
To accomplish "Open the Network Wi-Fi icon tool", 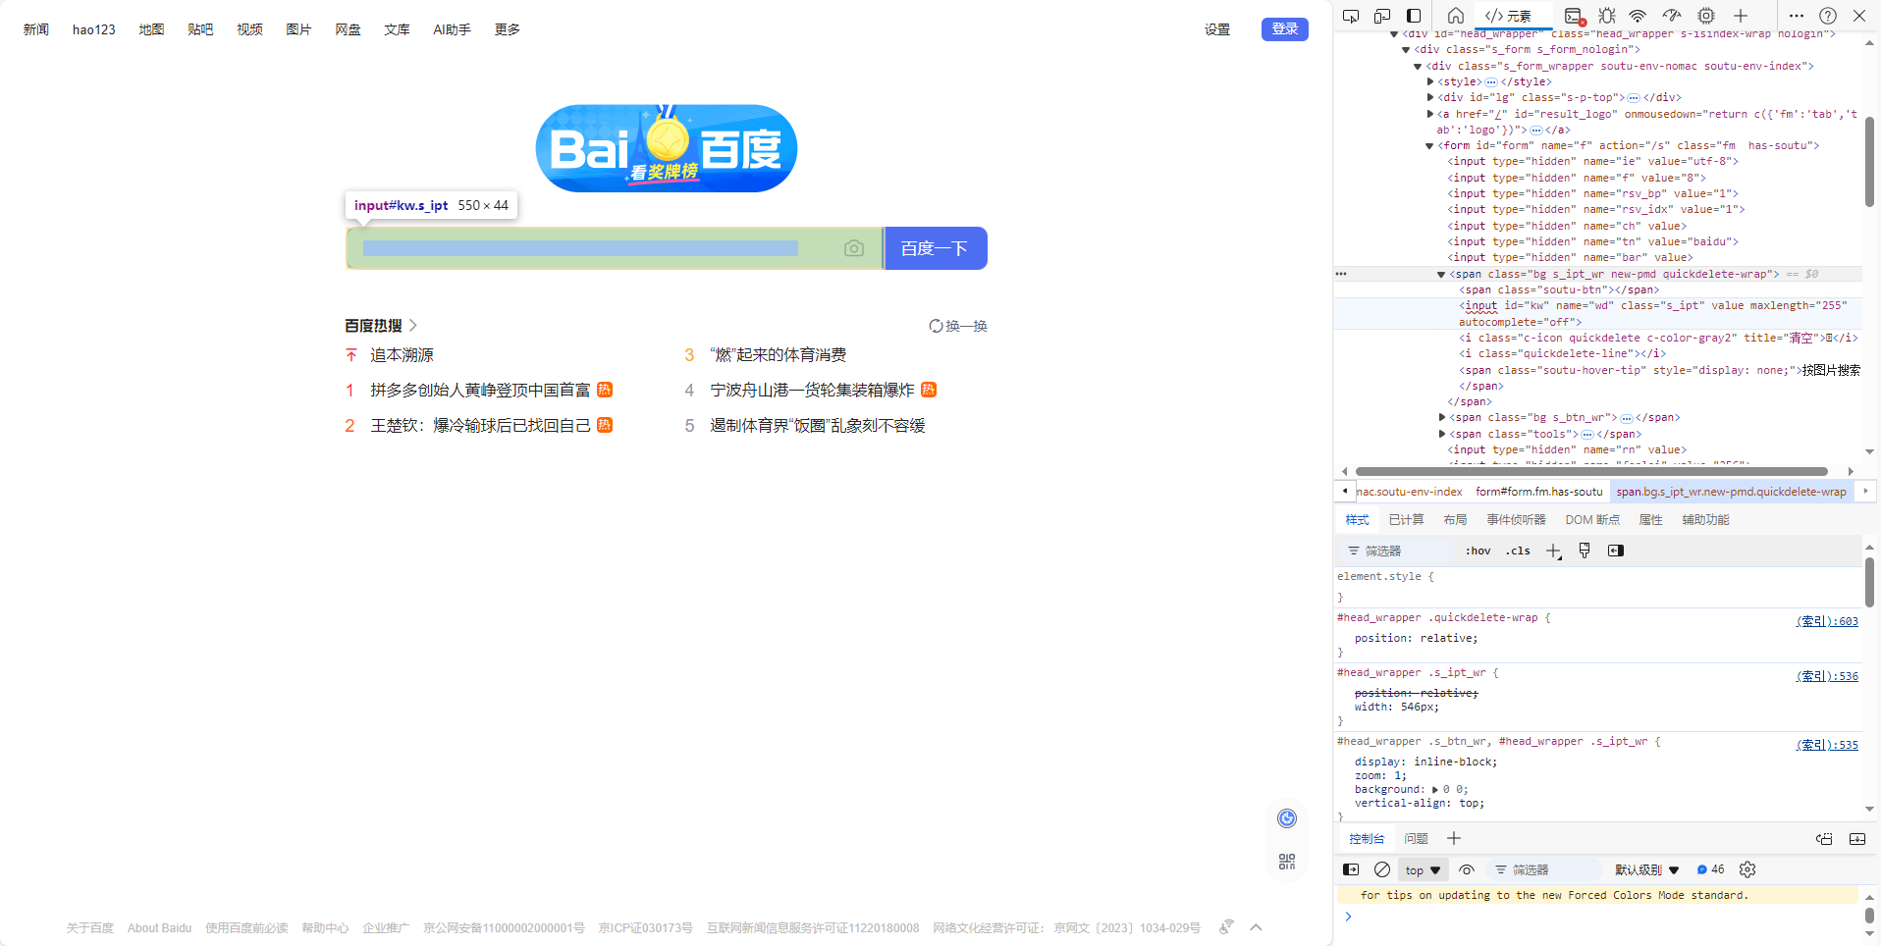I will 1638,16.
